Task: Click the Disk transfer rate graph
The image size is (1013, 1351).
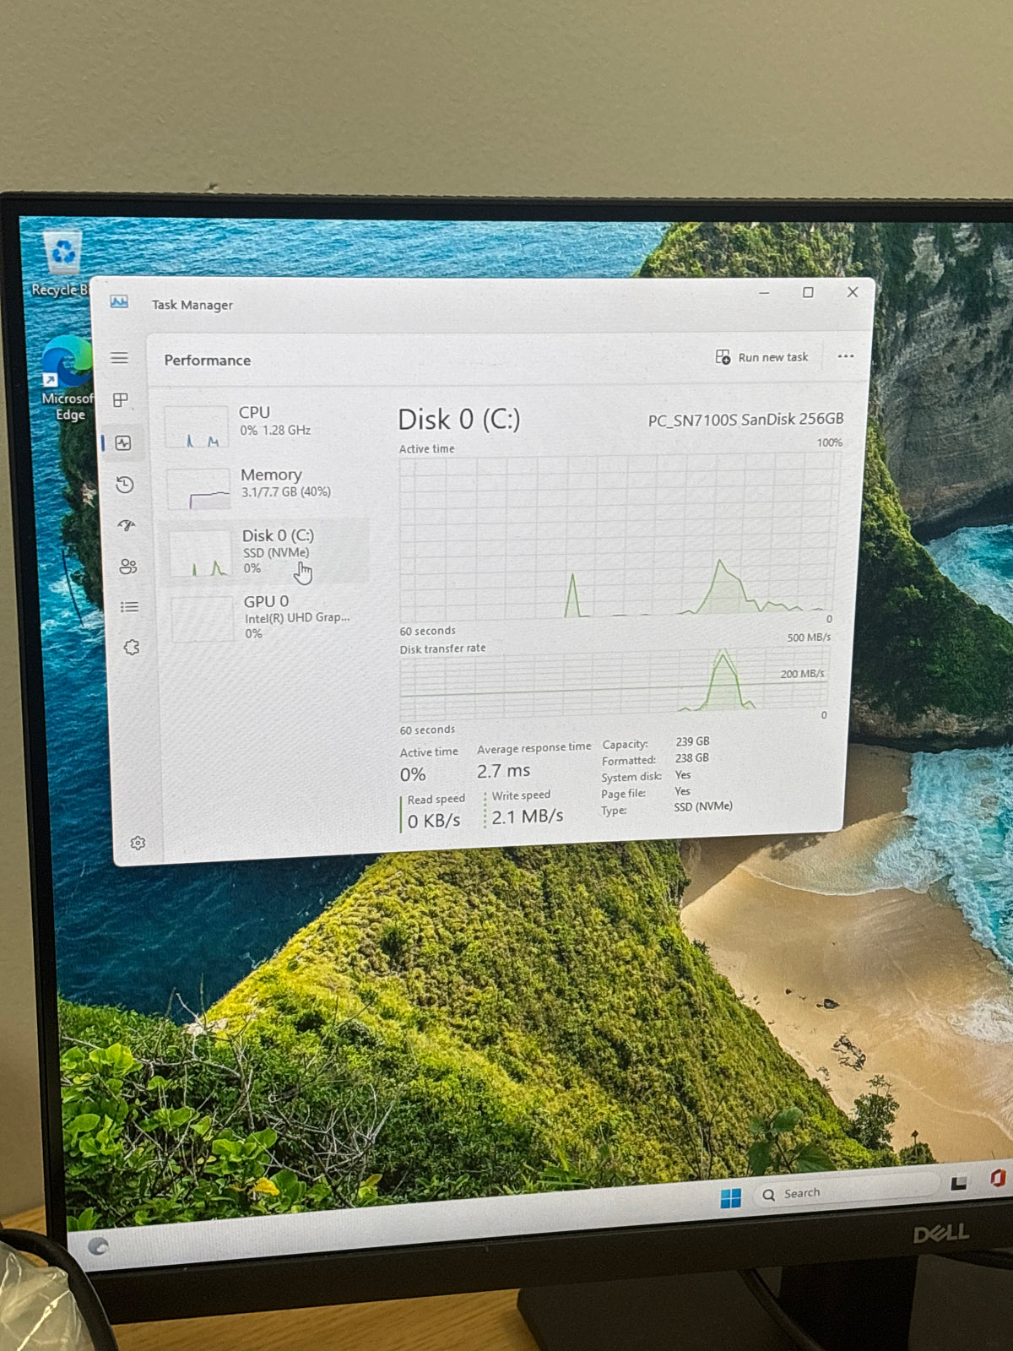Action: pyautogui.click(x=615, y=684)
